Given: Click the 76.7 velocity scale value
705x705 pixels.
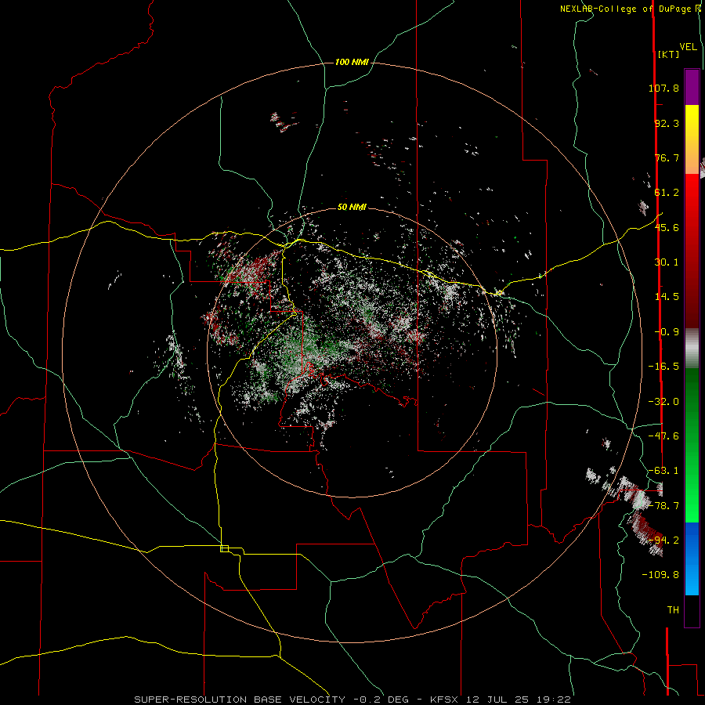Looking at the screenshot, I should 667,157.
